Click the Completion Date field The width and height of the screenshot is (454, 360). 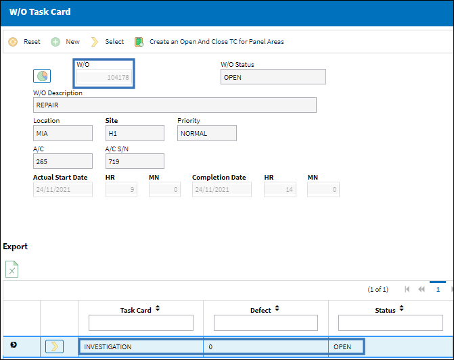[222, 190]
